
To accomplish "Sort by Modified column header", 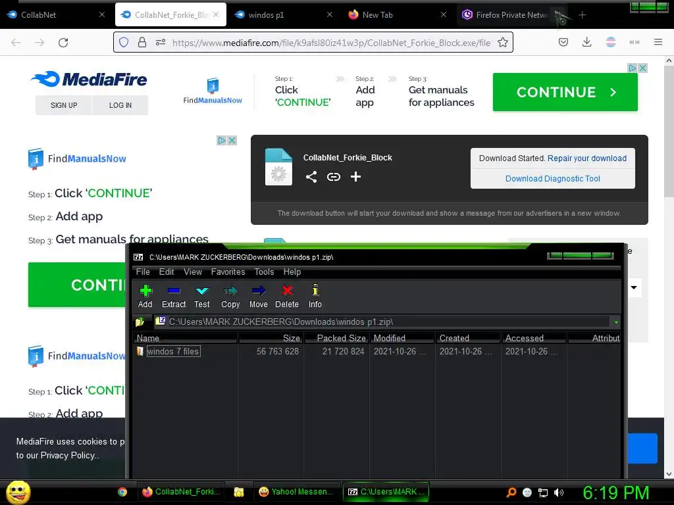I will (402, 338).
